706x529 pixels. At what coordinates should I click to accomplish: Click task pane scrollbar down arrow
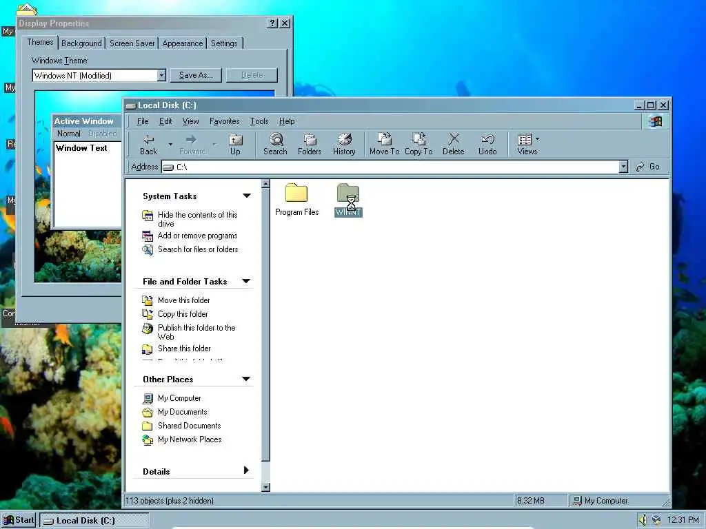(265, 487)
